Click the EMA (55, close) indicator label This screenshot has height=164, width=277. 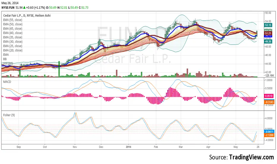13,20
